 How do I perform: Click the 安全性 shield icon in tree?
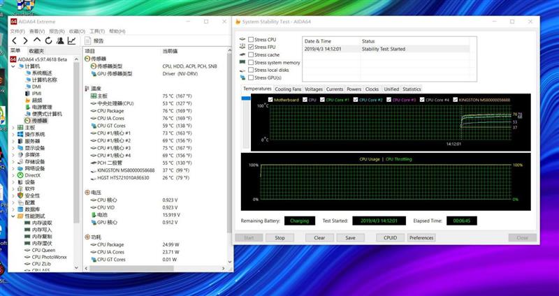[x=21, y=195]
